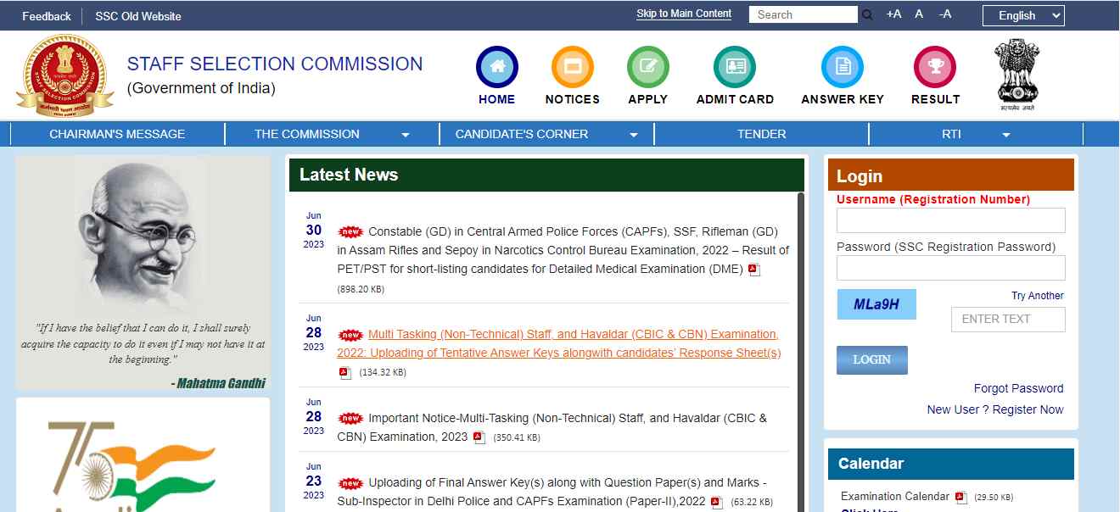Screen dimensions: 1120x512
Task: Expand THE COMMISSION menu arrow
Action: [406, 135]
